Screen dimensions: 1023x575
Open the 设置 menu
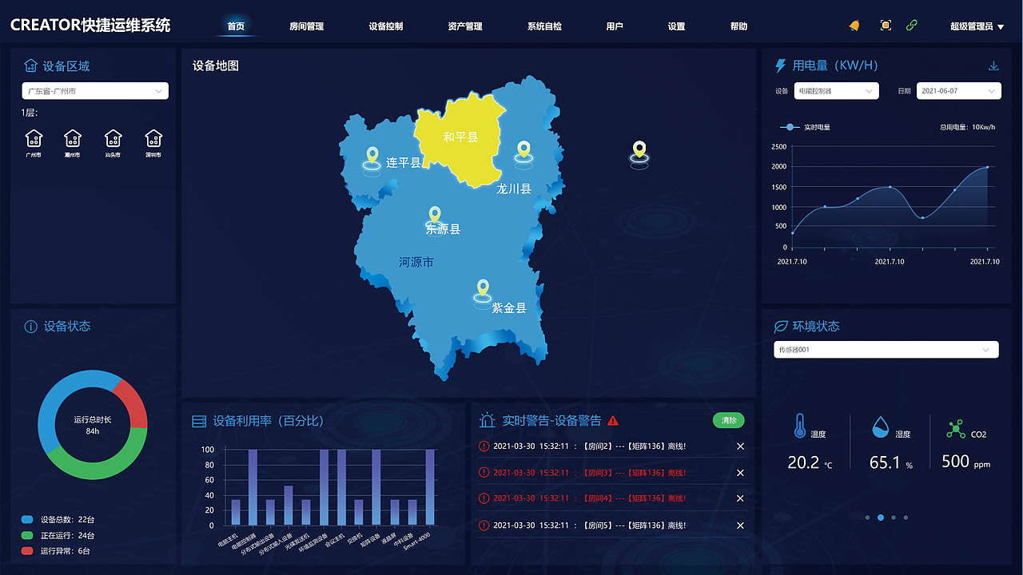click(676, 26)
